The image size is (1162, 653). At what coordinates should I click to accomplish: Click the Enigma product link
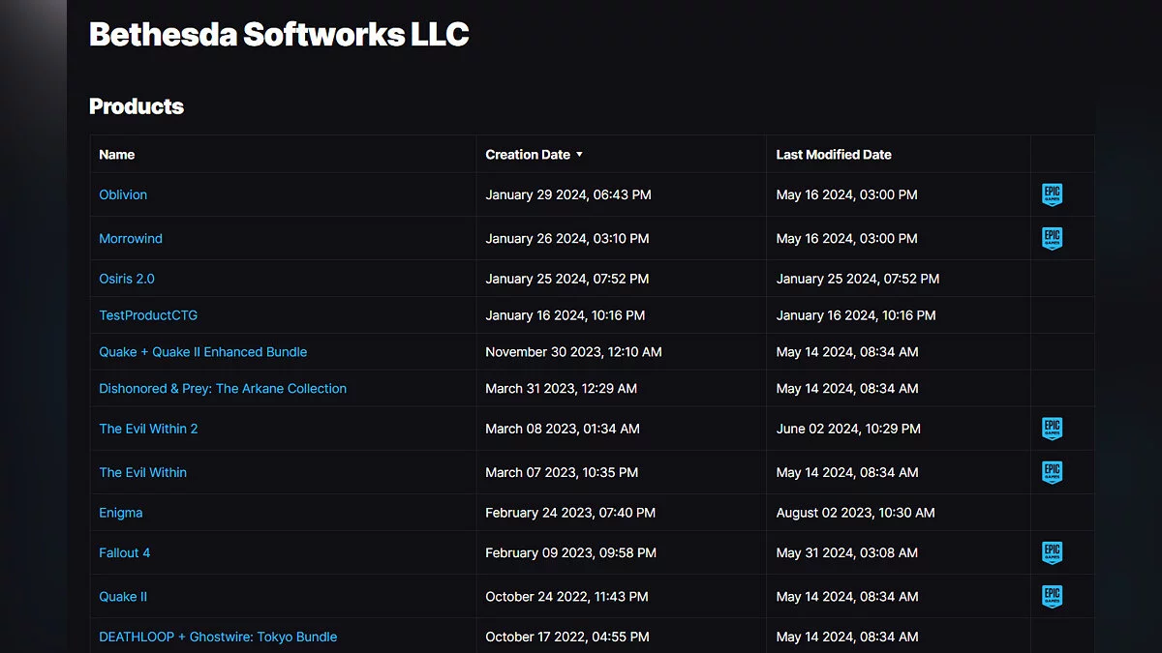pos(121,513)
